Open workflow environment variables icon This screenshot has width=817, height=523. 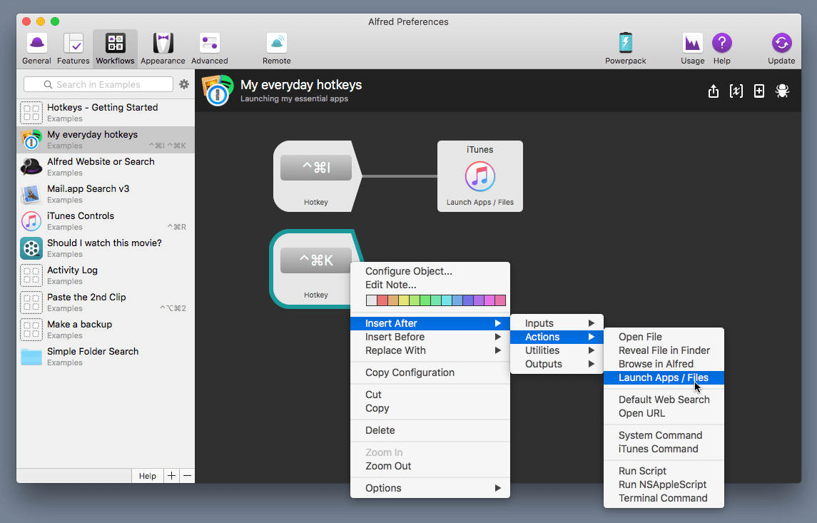click(736, 91)
